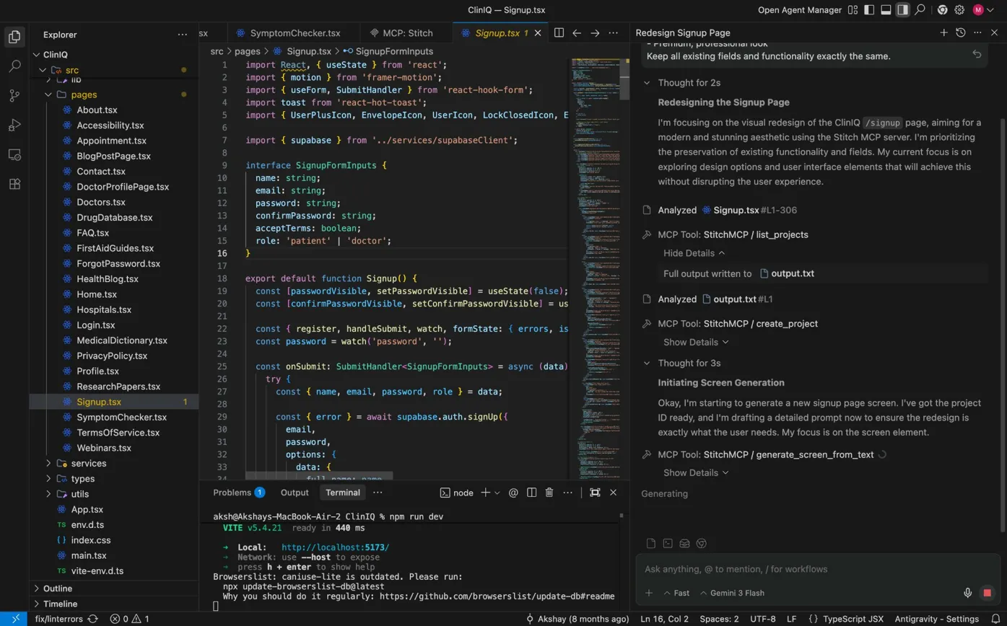The image size is (1007, 626).
Task: Click the split editor icon
Action: (559, 33)
